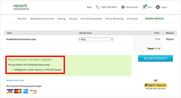Open the Online Marketing menu
181x98 pixels.
[114, 19]
